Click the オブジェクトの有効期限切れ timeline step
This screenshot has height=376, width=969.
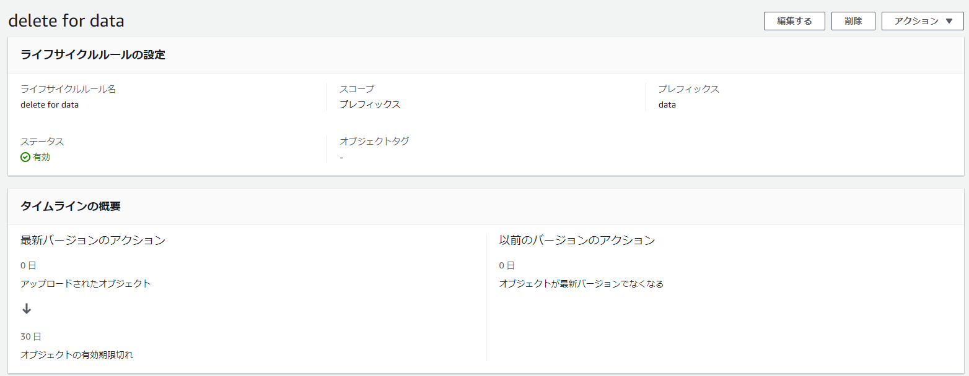click(x=77, y=355)
